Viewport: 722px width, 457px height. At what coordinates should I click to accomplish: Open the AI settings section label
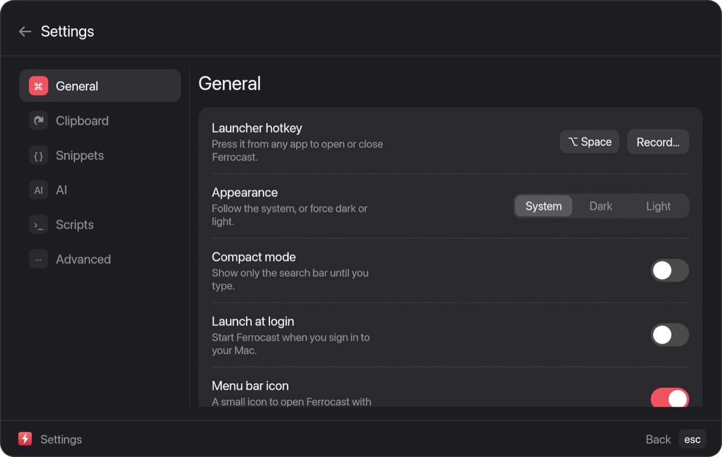click(62, 190)
